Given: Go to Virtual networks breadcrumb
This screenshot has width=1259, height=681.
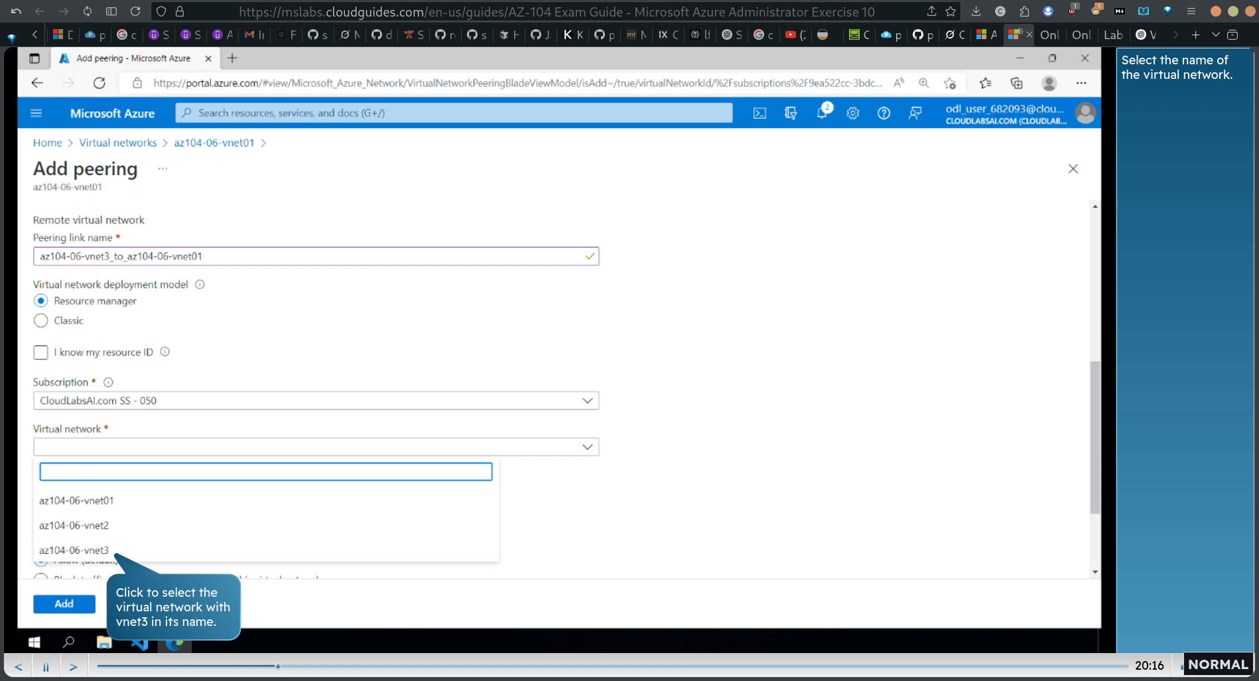Looking at the screenshot, I should coord(118,143).
